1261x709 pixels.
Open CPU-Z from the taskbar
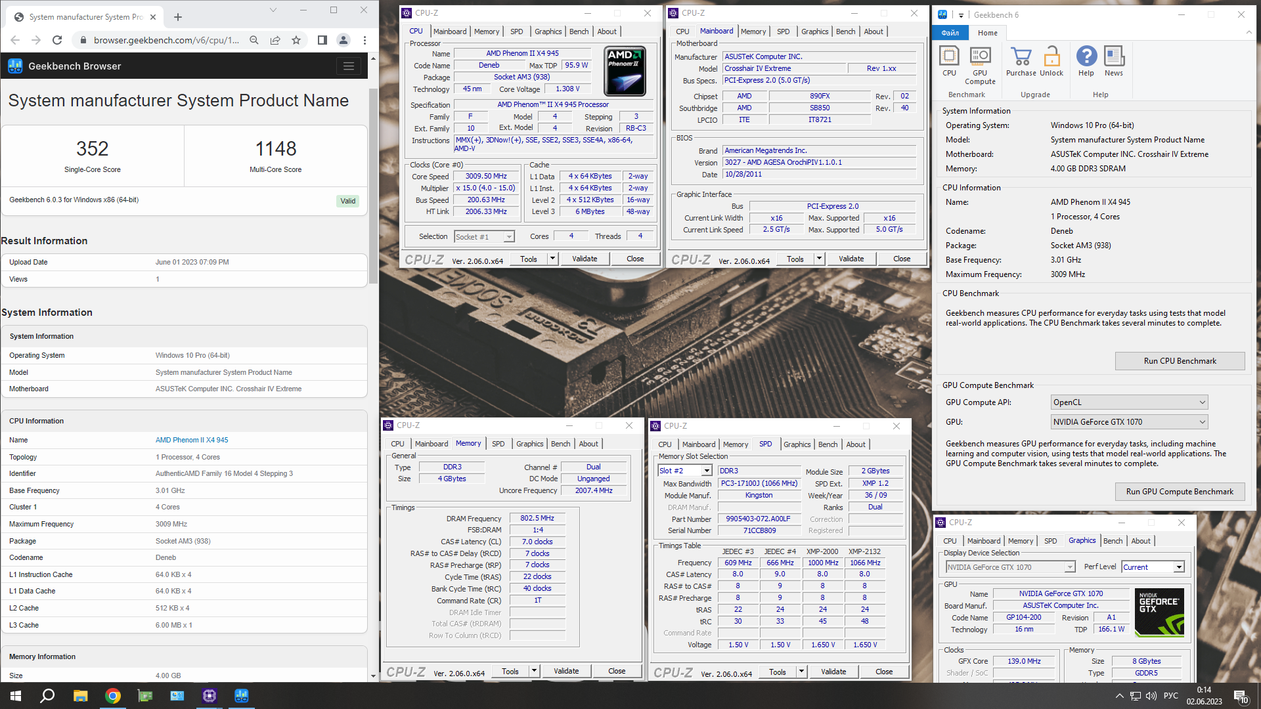pyautogui.click(x=209, y=696)
